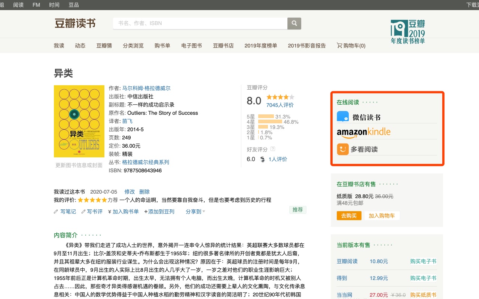The height and width of the screenshot is (299, 479).
Task: Click the help icon next to 好友评分
Action: [273, 149]
